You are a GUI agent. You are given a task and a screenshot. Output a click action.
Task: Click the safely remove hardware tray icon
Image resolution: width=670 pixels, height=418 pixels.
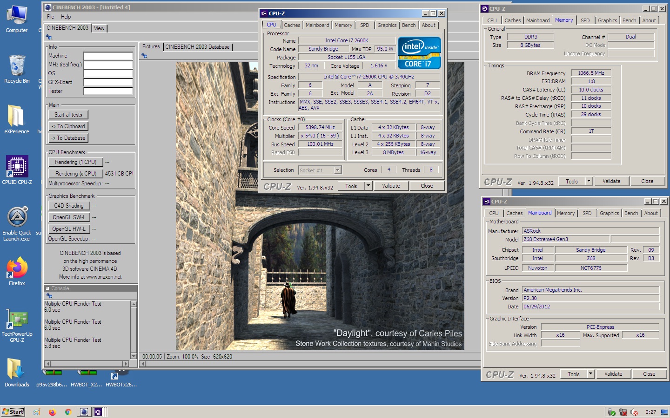click(612, 412)
